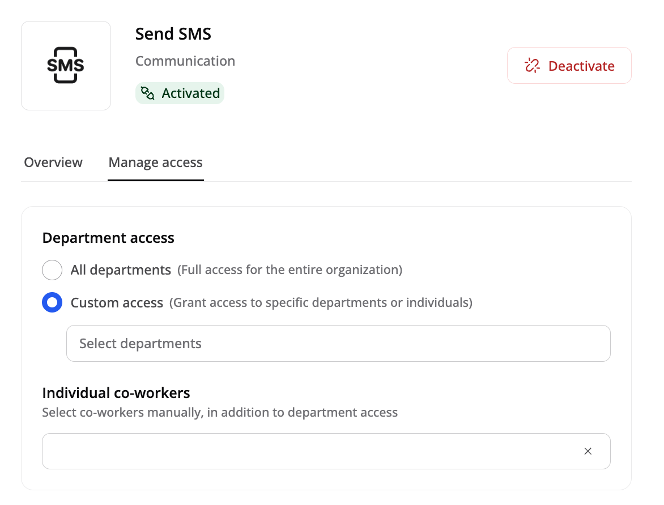
Task: Click the 'Grant access to specific departments' note
Action: (321, 303)
